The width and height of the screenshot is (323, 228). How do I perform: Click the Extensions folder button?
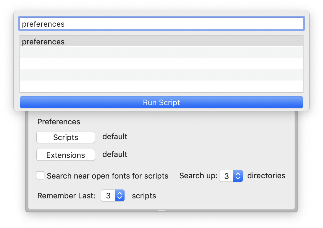[x=66, y=155]
